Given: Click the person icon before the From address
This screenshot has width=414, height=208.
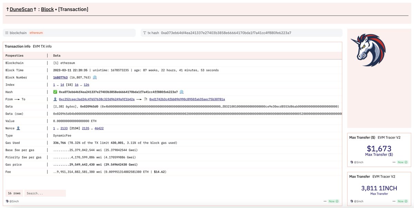Looking at the screenshot, I should click(55, 99).
